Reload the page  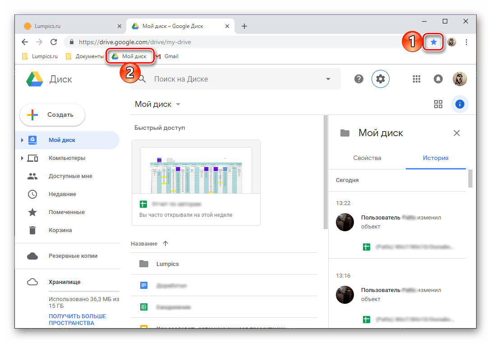click(x=54, y=42)
